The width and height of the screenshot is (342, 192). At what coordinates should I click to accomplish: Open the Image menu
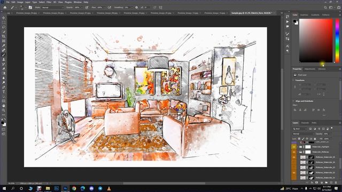(20, 2)
